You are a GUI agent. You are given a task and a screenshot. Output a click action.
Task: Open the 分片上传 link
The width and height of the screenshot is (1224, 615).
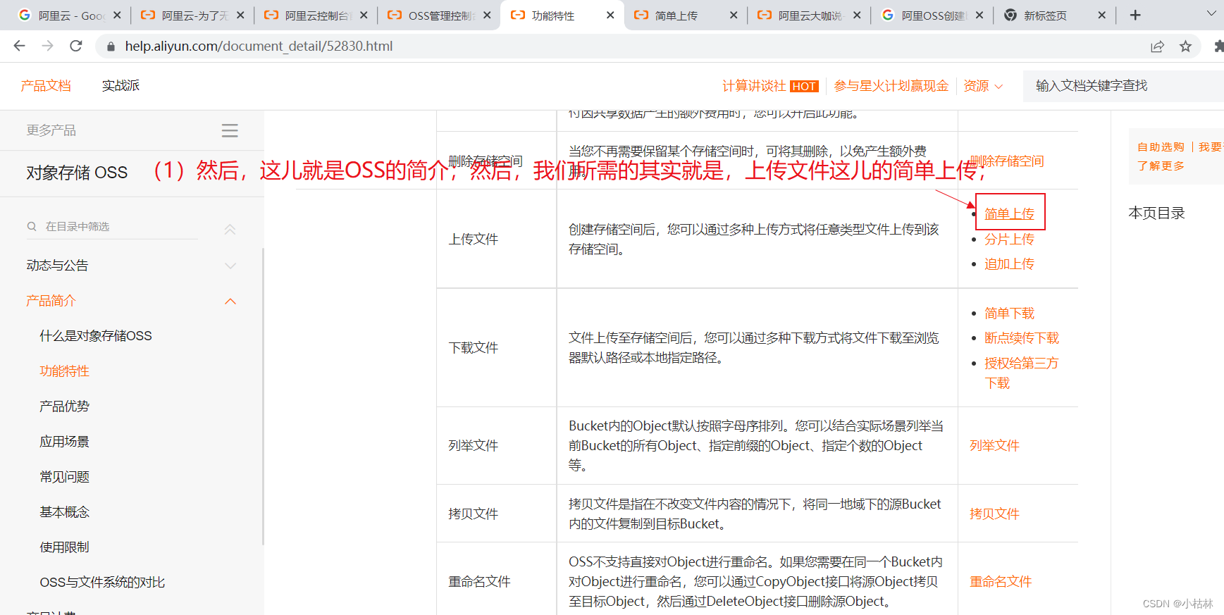(x=1009, y=240)
